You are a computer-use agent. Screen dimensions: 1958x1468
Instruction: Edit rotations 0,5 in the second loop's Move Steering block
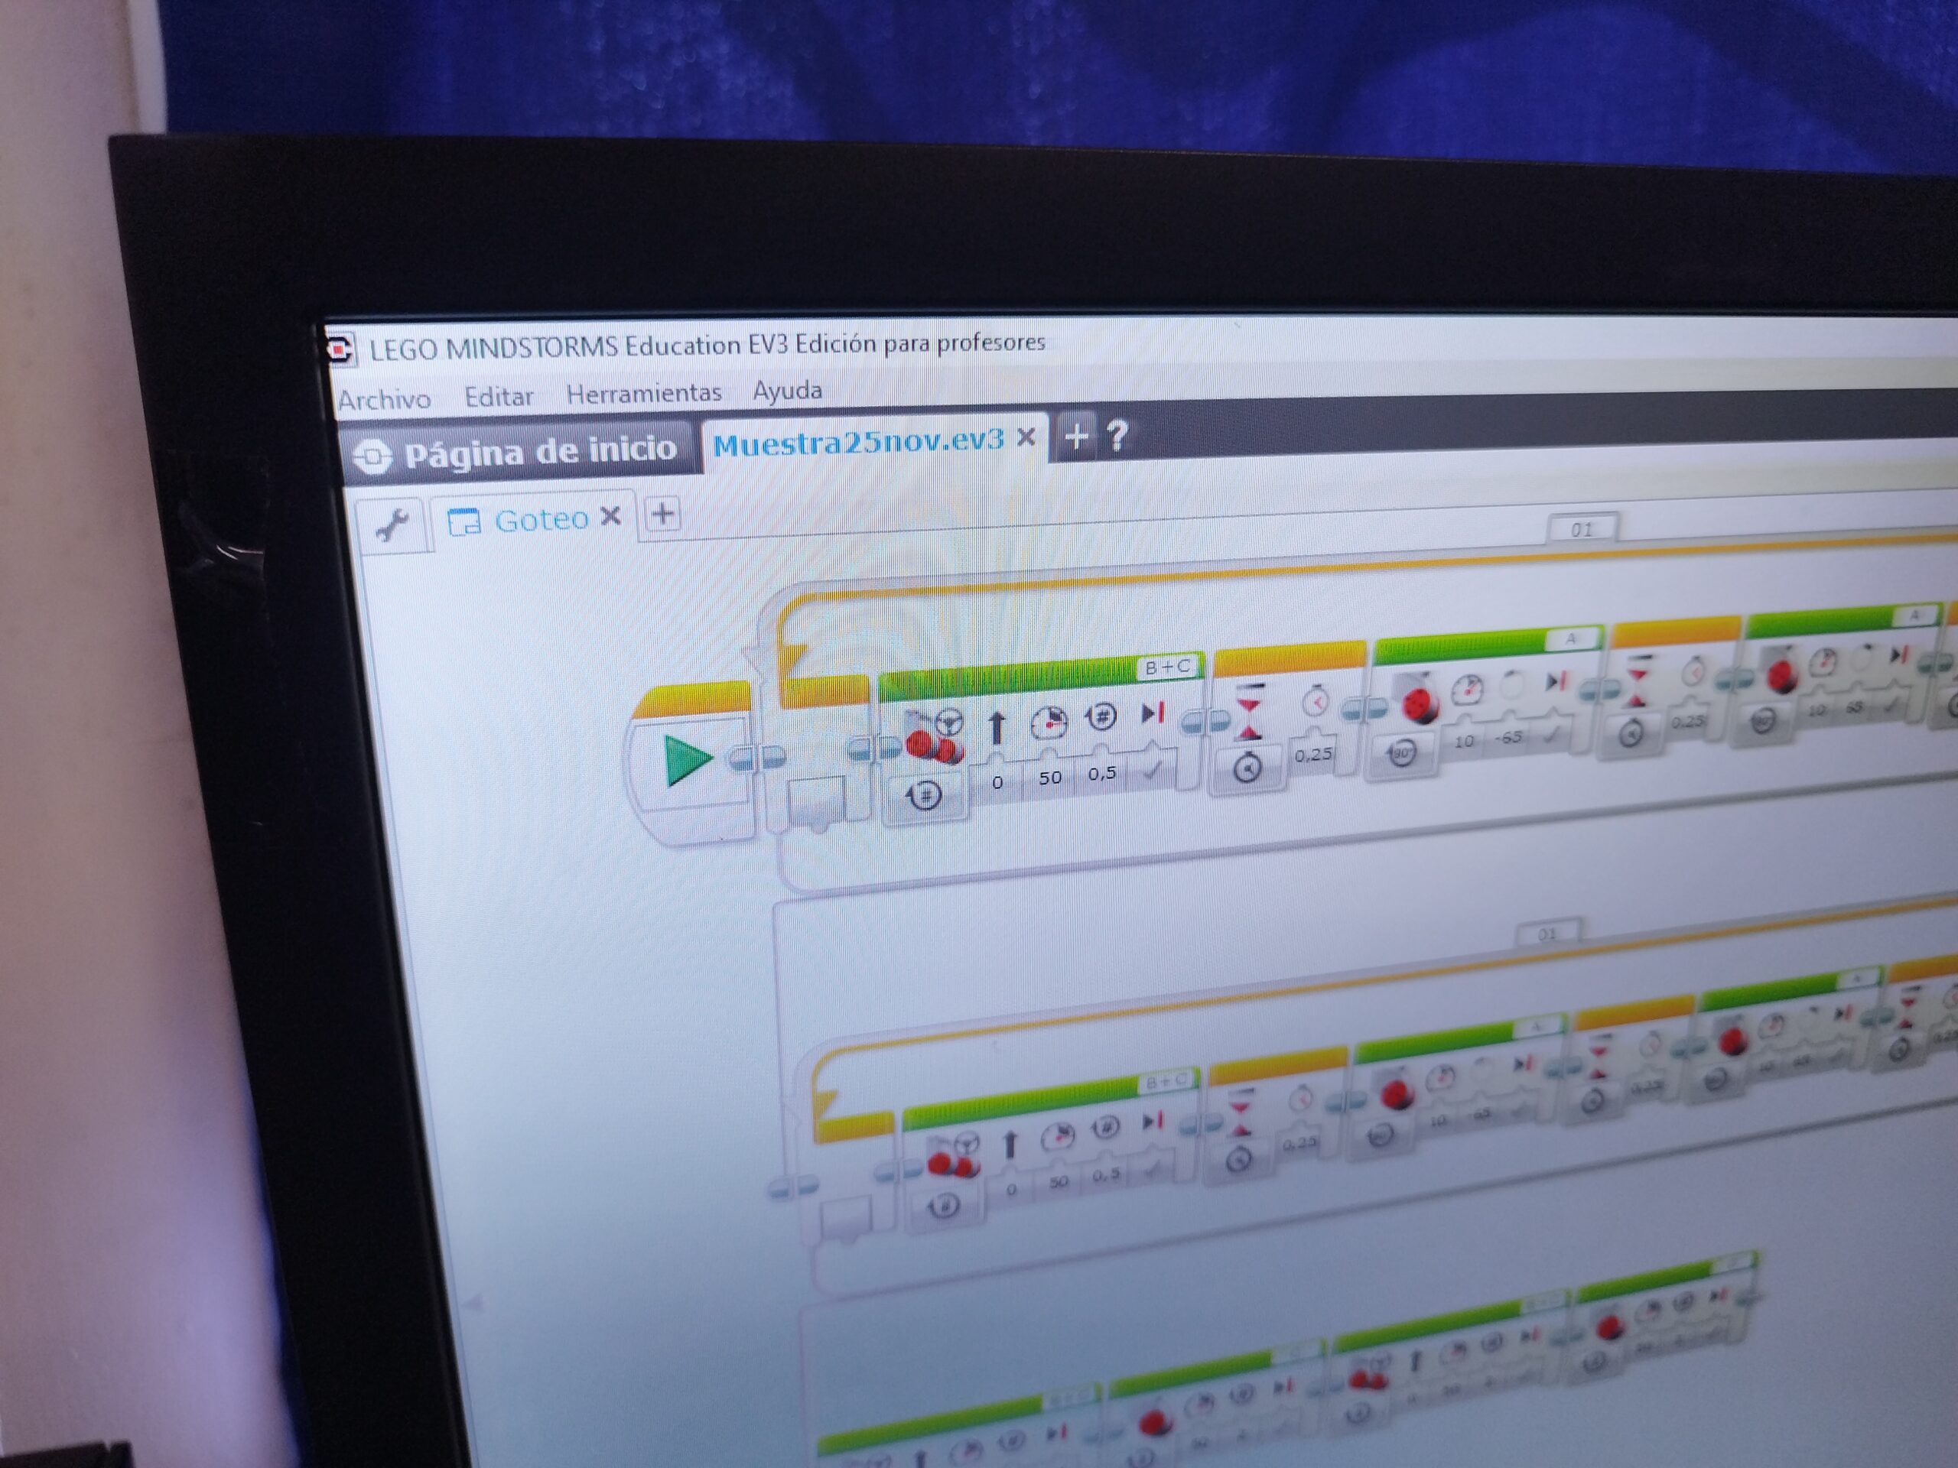coord(1105,1174)
